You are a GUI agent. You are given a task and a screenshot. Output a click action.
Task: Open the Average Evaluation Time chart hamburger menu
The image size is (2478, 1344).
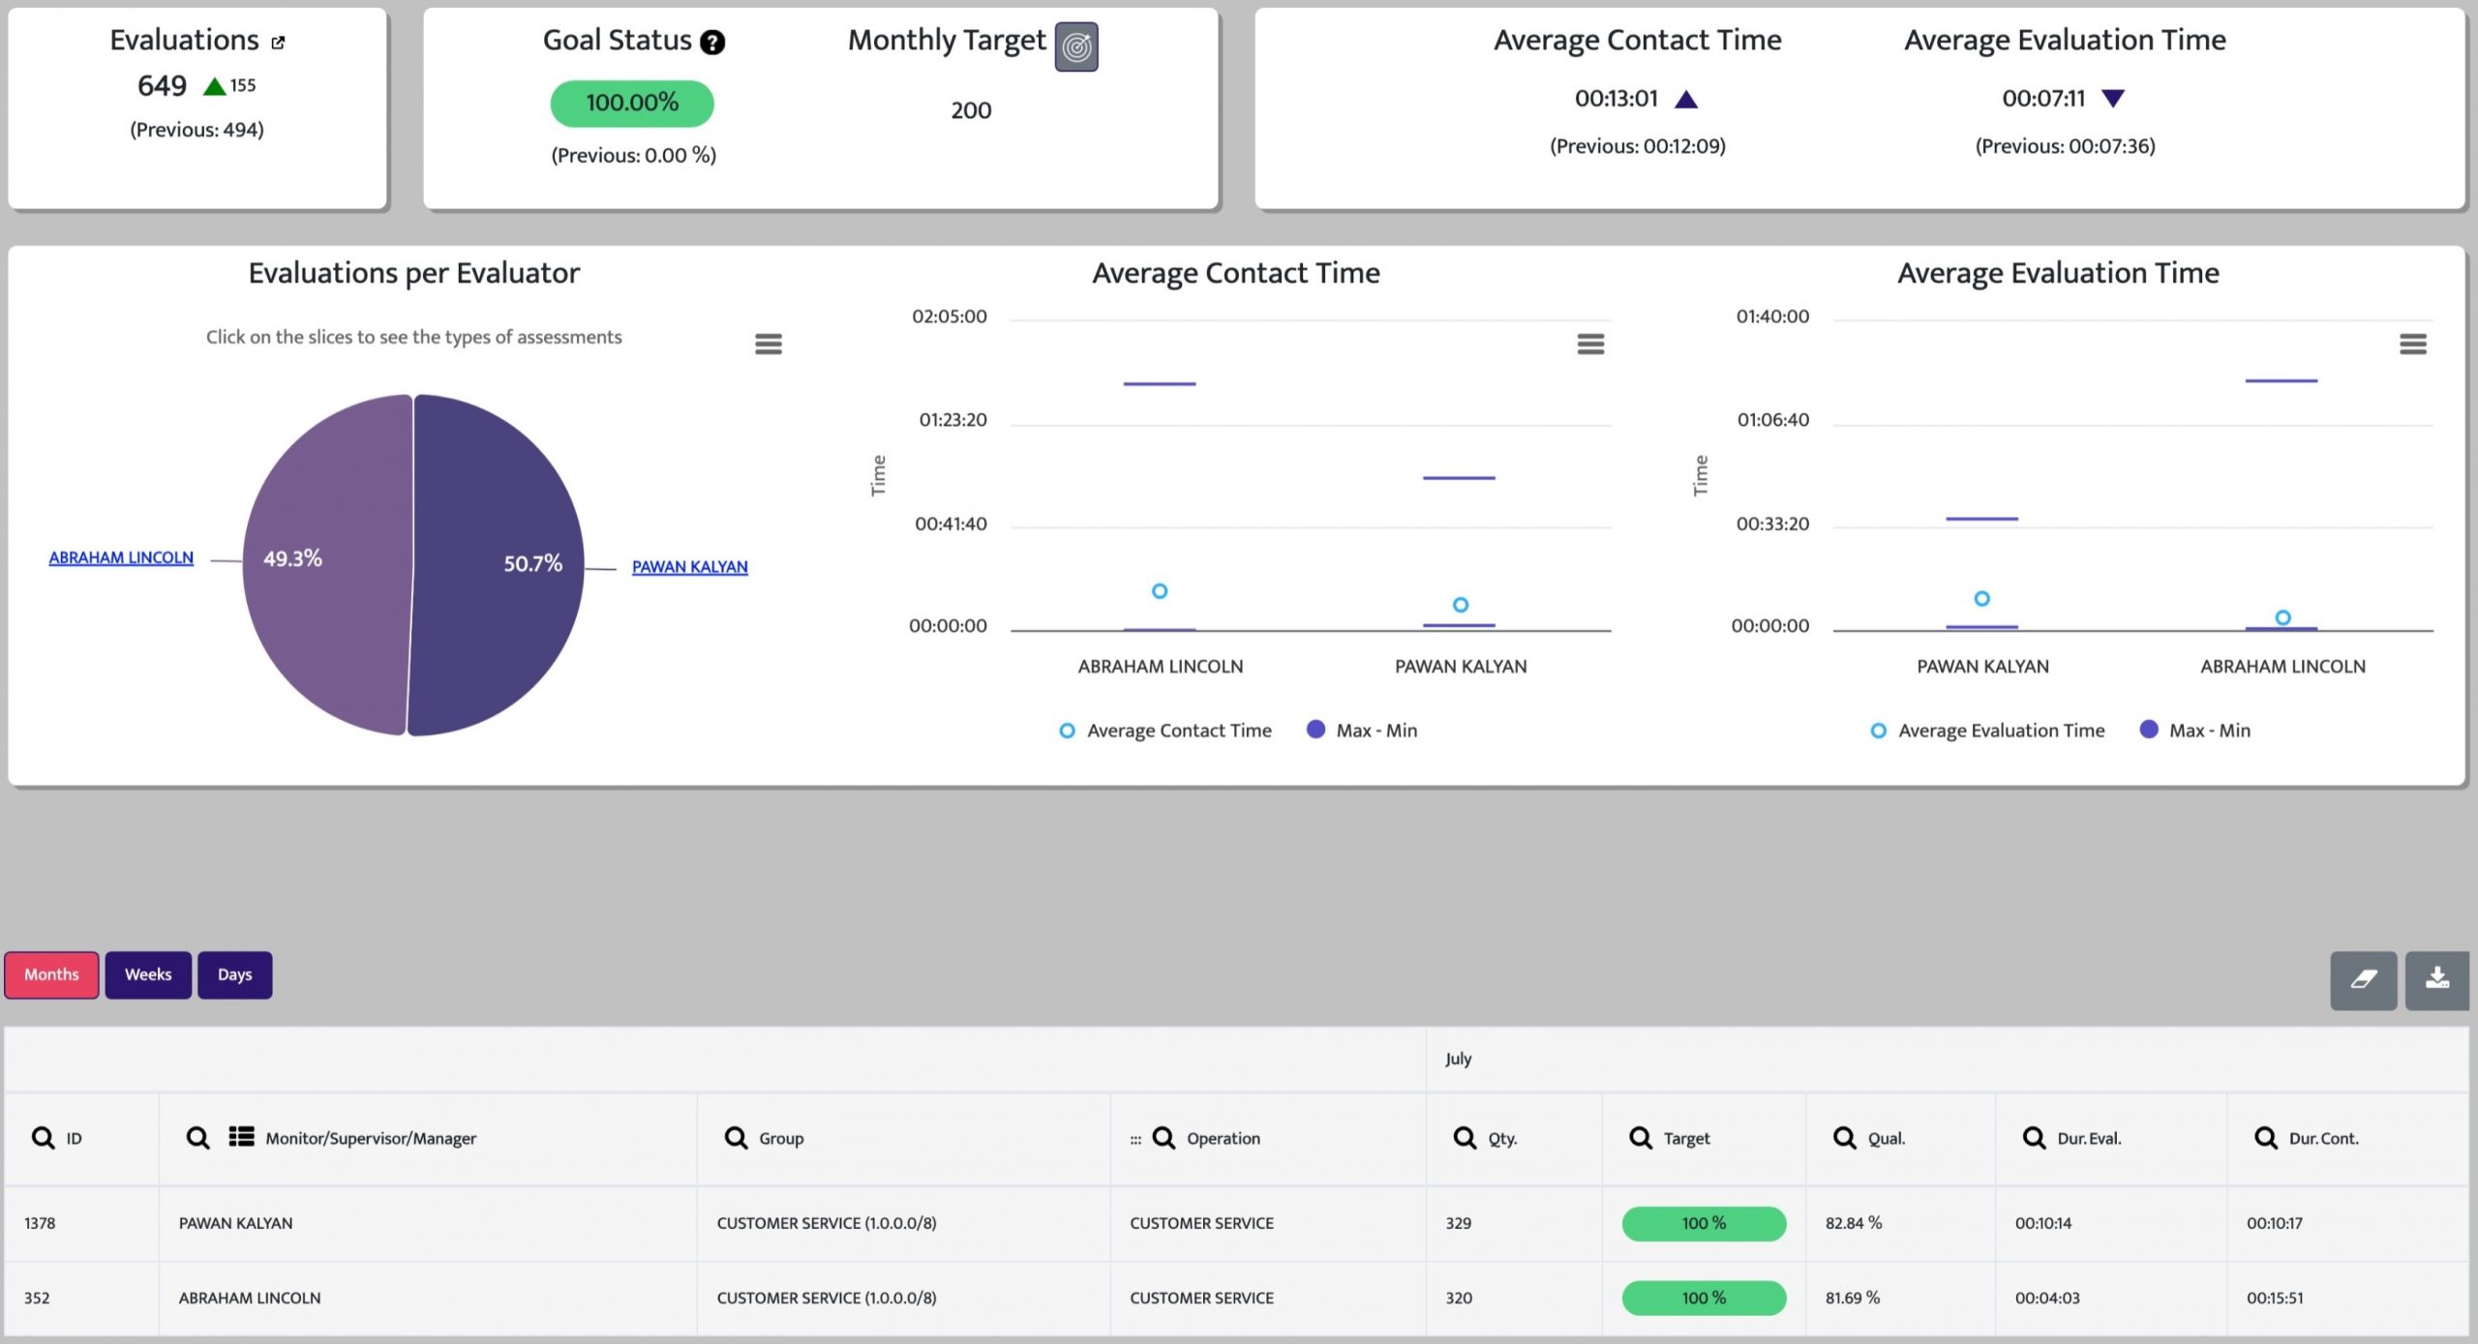tap(2413, 343)
